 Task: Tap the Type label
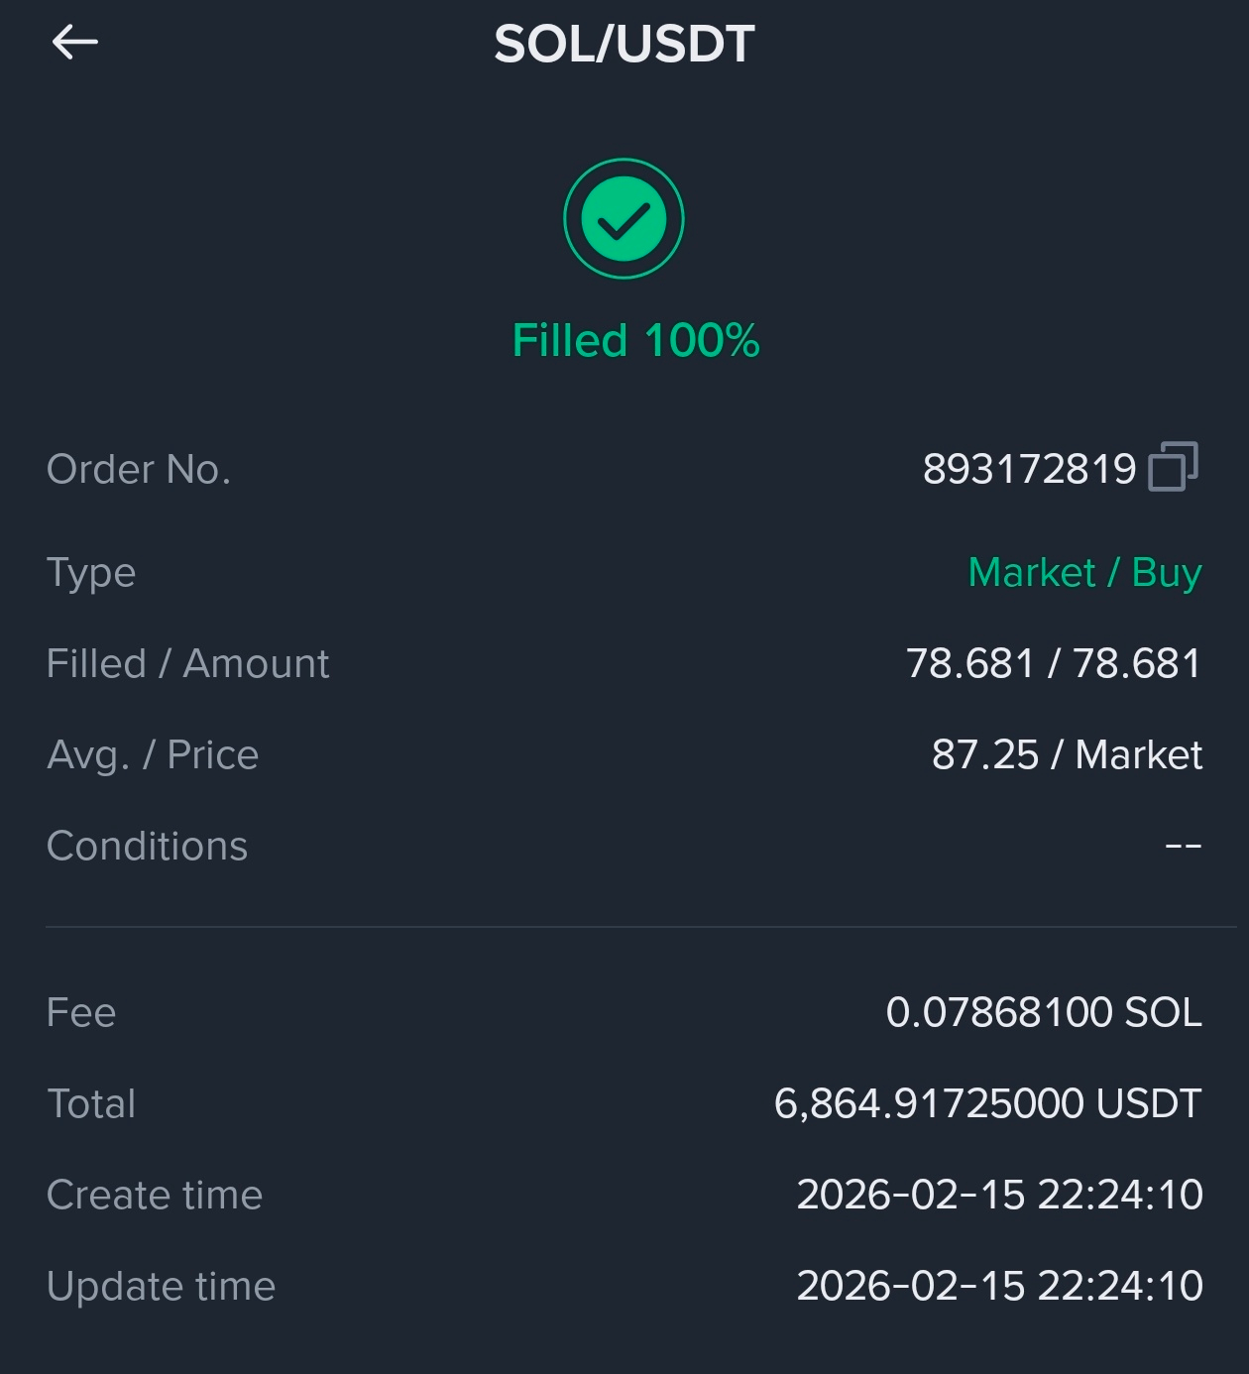pyautogui.click(x=91, y=573)
